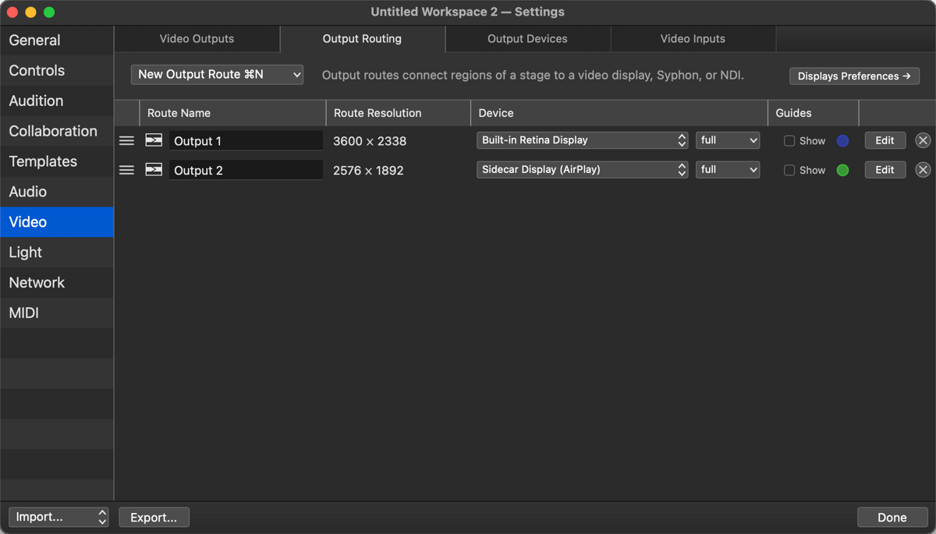
Task: Open MIDI settings in sidebar
Action: [x=57, y=313]
